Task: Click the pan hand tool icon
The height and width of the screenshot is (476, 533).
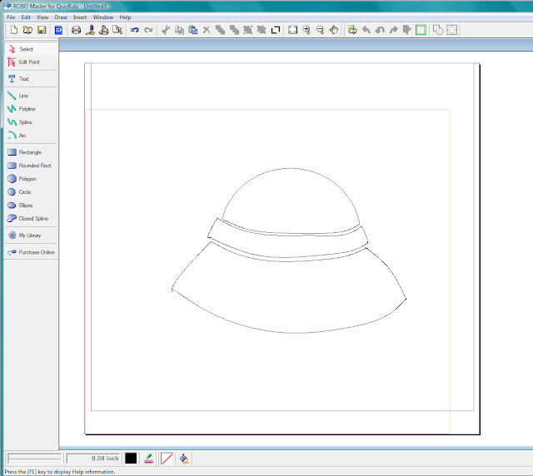Action: coord(333,30)
